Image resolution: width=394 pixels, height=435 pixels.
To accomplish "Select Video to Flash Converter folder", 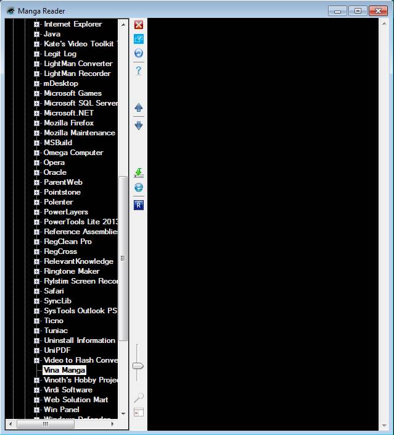I will 80,360.
